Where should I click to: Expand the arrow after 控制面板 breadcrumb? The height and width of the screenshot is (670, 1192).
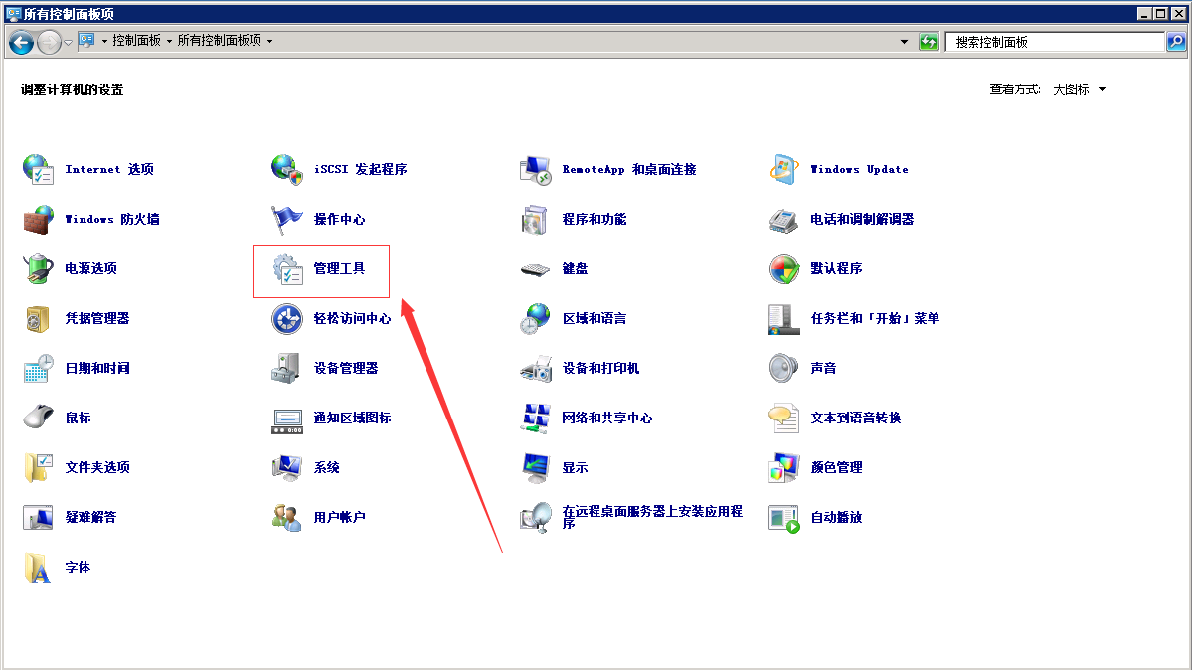click(169, 41)
